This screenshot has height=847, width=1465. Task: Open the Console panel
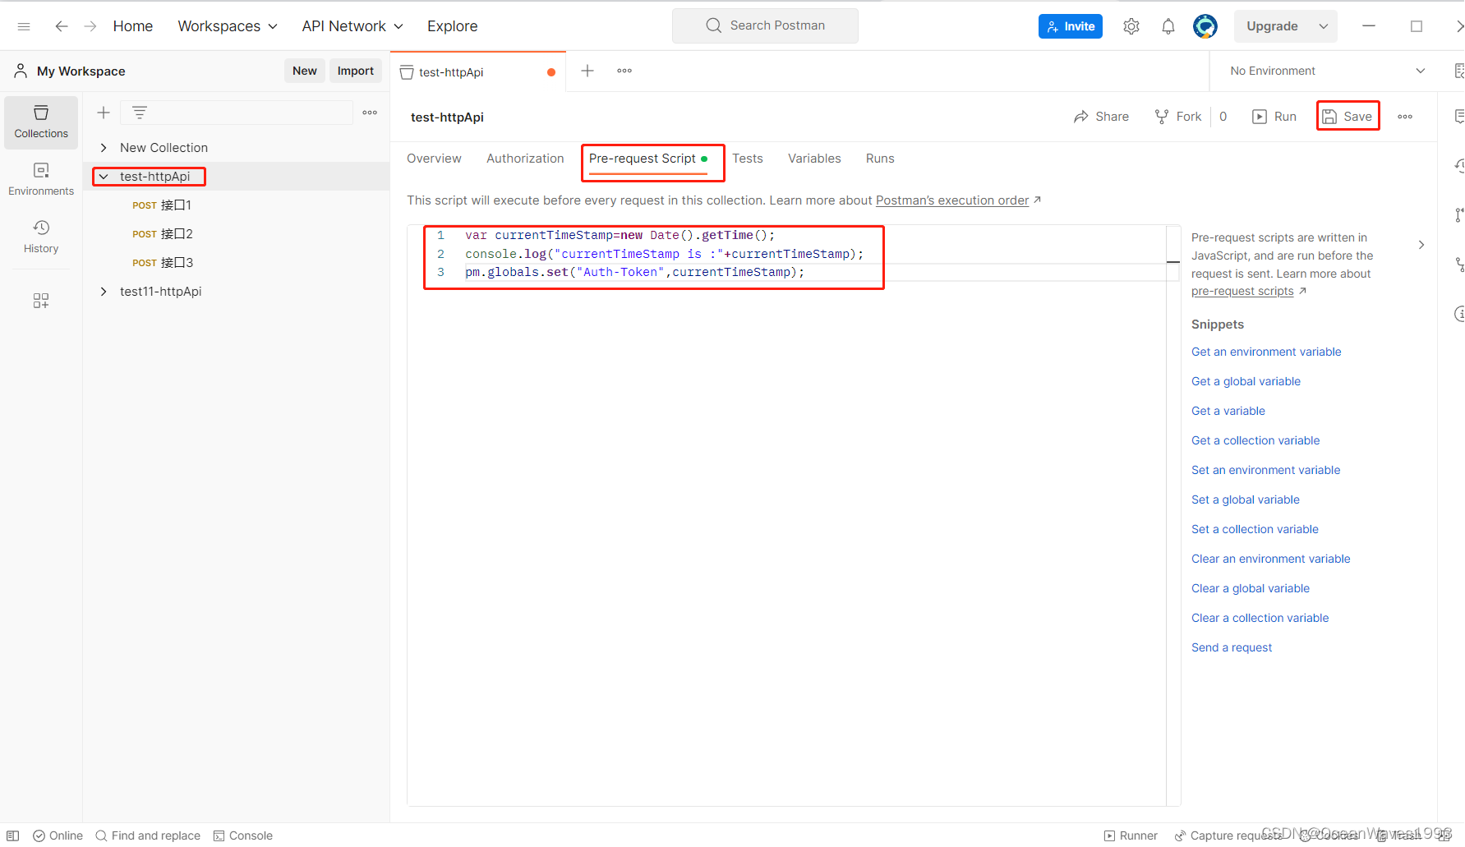(243, 835)
